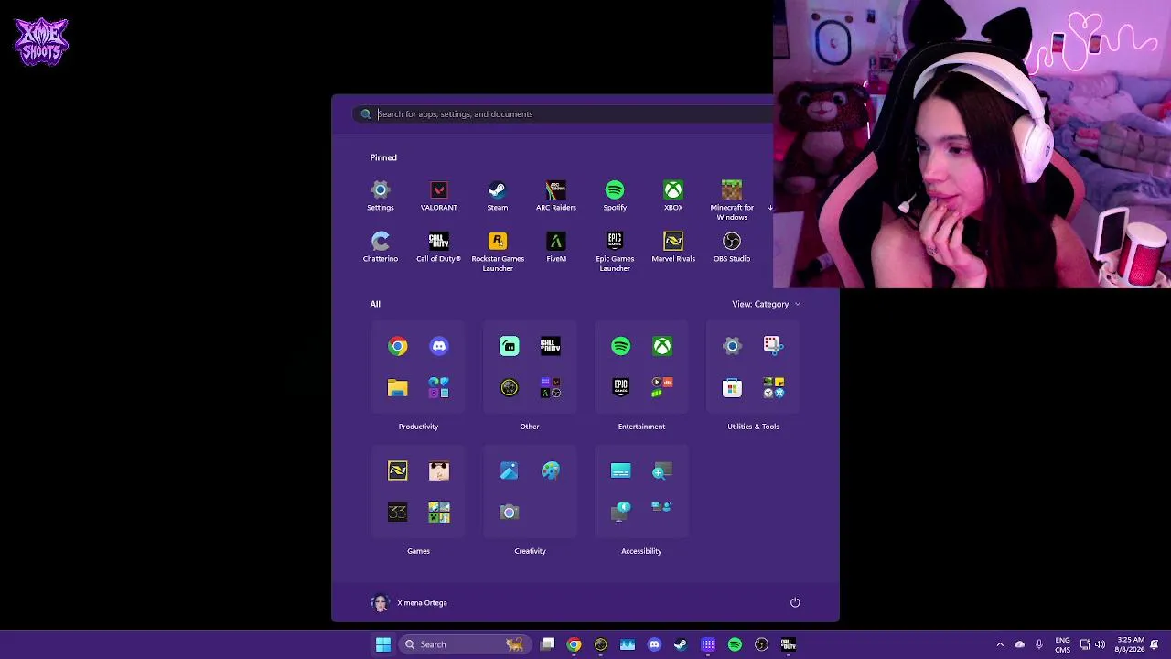The height and width of the screenshot is (659, 1171).
Task: Open the pinned Settings app
Action: [x=381, y=196]
